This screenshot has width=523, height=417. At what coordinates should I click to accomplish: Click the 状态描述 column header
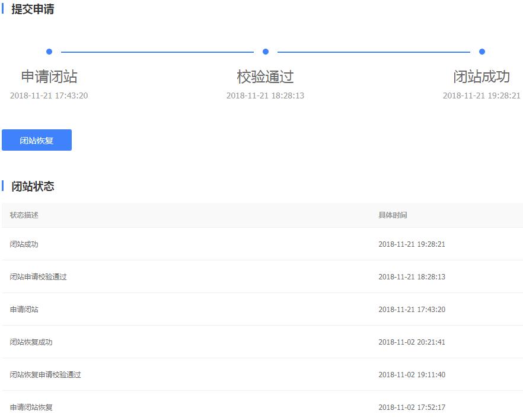[x=24, y=215]
